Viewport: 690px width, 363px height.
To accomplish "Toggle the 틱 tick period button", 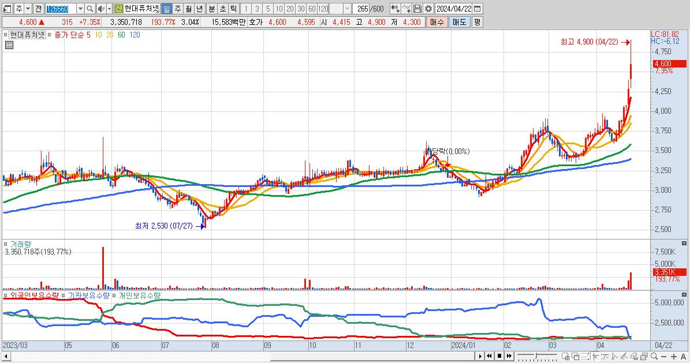I will pos(234,9).
